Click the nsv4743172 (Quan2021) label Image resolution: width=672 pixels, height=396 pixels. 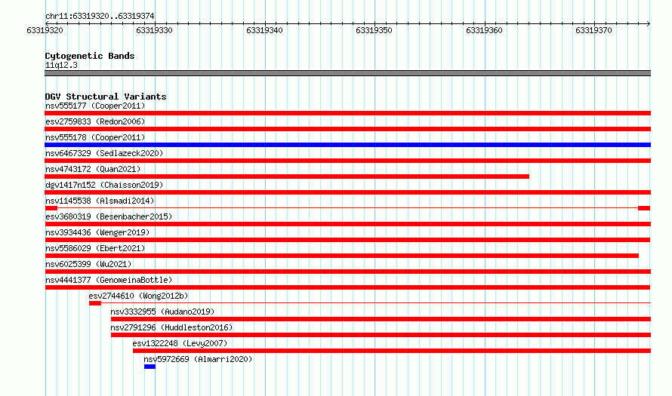[93, 169]
